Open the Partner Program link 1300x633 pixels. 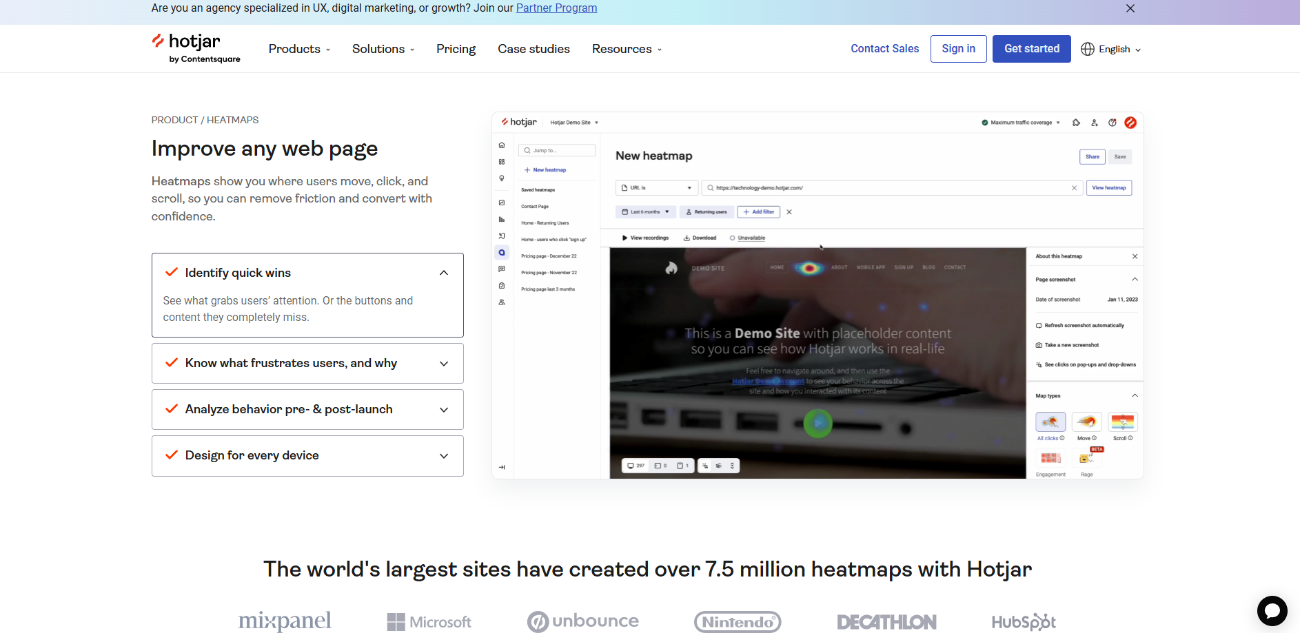[556, 8]
